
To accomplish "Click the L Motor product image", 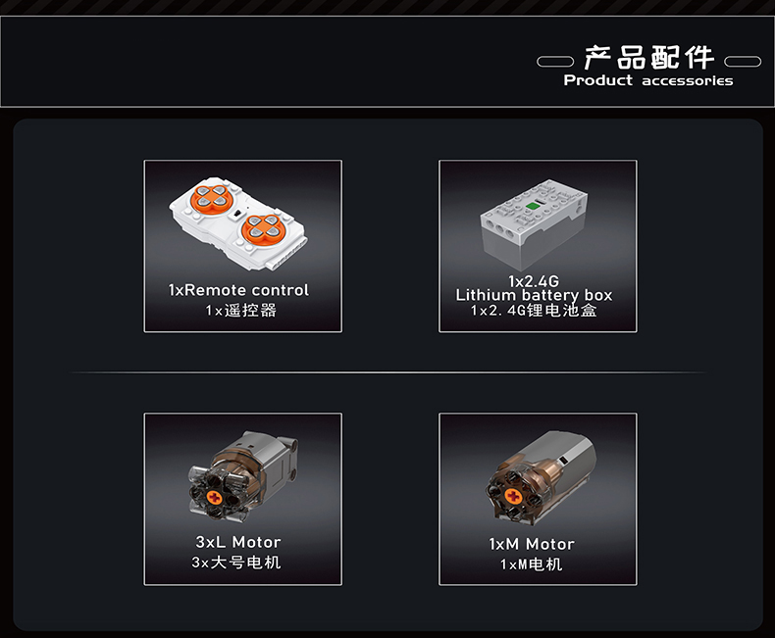I will (242, 476).
